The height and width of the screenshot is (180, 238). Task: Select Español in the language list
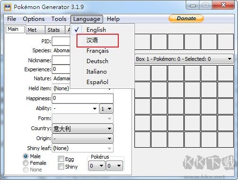click(x=97, y=82)
